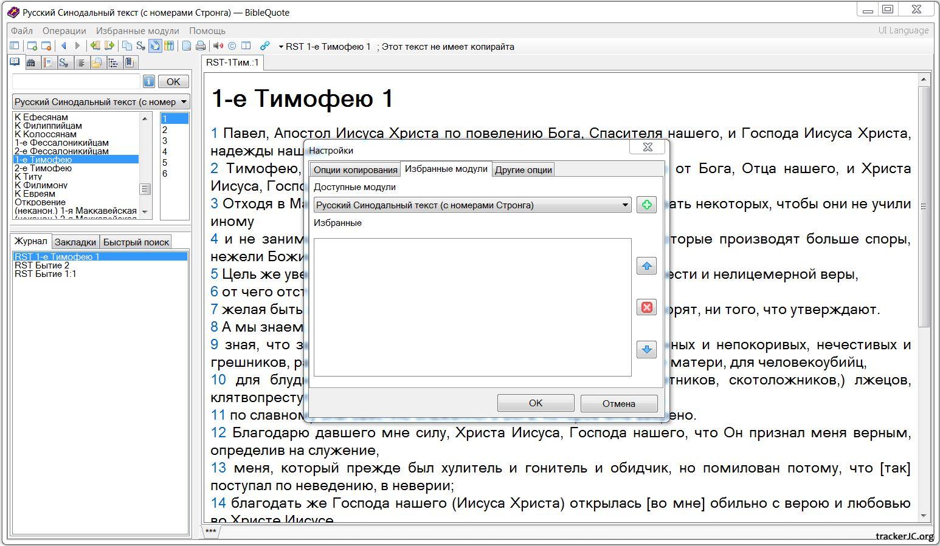The width and height of the screenshot is (940, 546).
Task: Open the RST 1-е Тимофею 1 toolbar dropdown
Action: pos(281,47)
